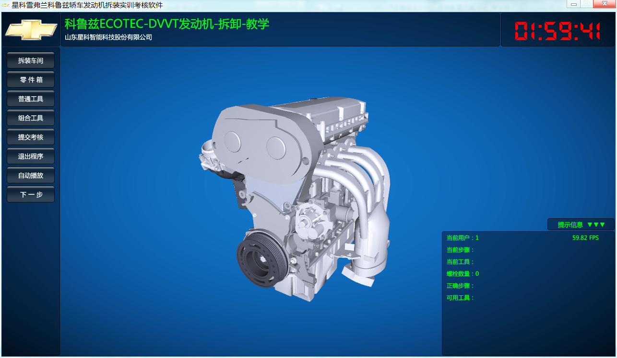Open the 拆装车间 workshop view
The height and width of the screenshot is (358, 617).
point(31,60)
